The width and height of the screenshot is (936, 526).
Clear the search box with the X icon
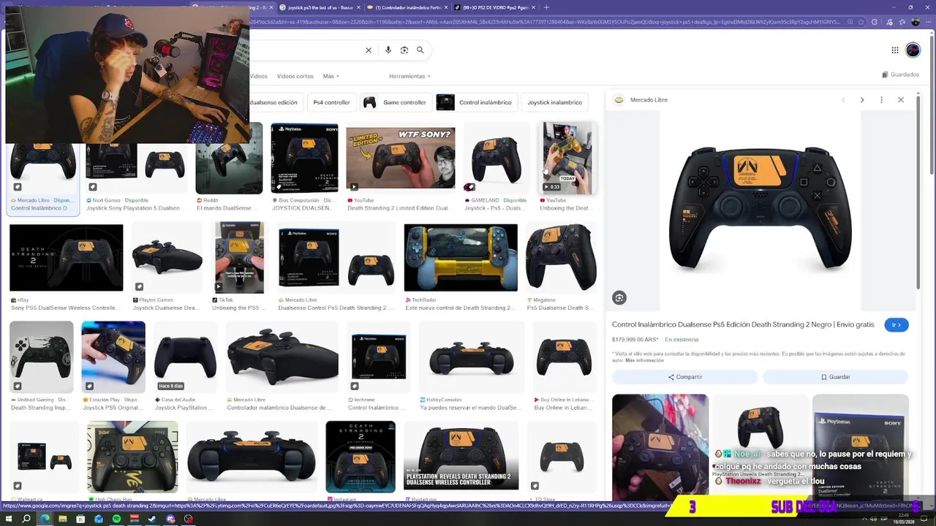pos(369,50)
